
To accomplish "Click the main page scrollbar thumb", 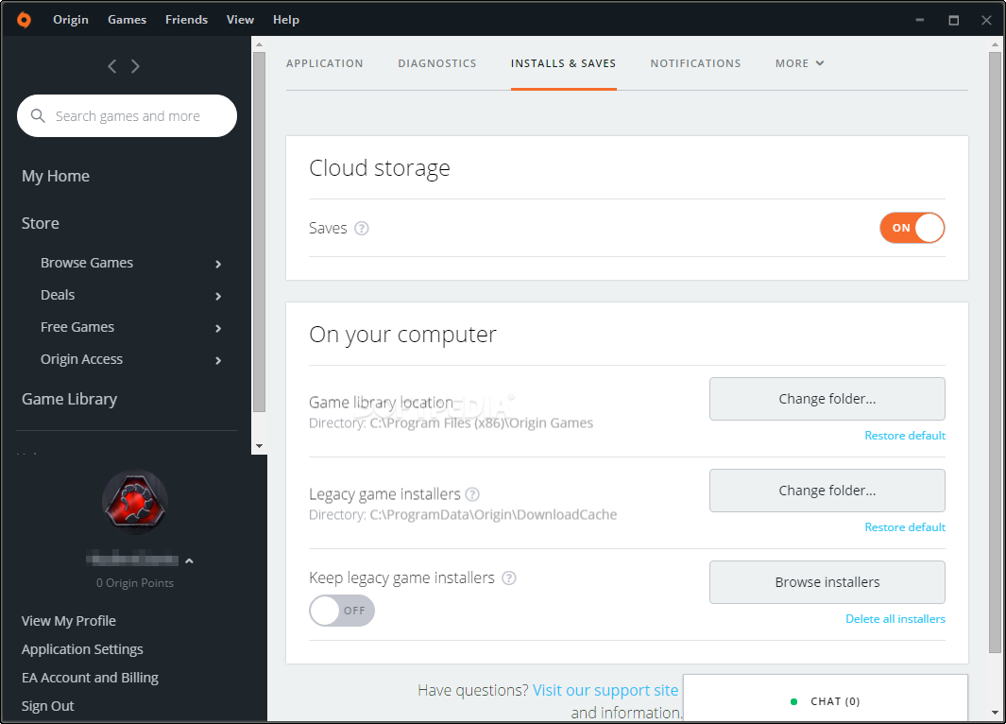I will click(995, 353).
